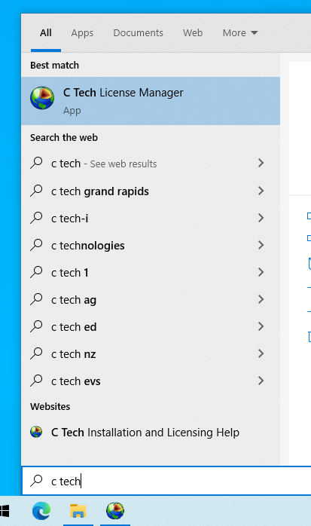Click search icon beside 'c tech grand rapids'
311x526 pixels.
pos(36,191)
